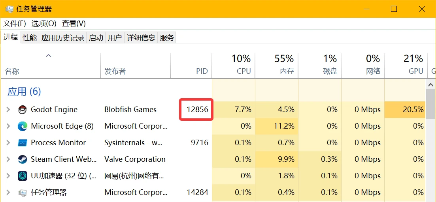This screenshot has width=436, height=202.
Task: Open the 选项(O) menu
Action: click(44, 24)
